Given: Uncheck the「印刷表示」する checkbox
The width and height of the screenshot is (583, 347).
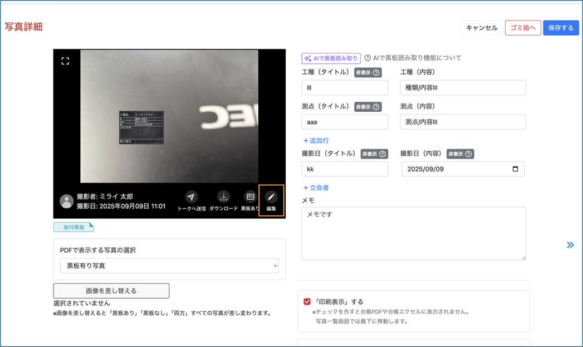Looking at the screenshot, I should click(307, 301).
